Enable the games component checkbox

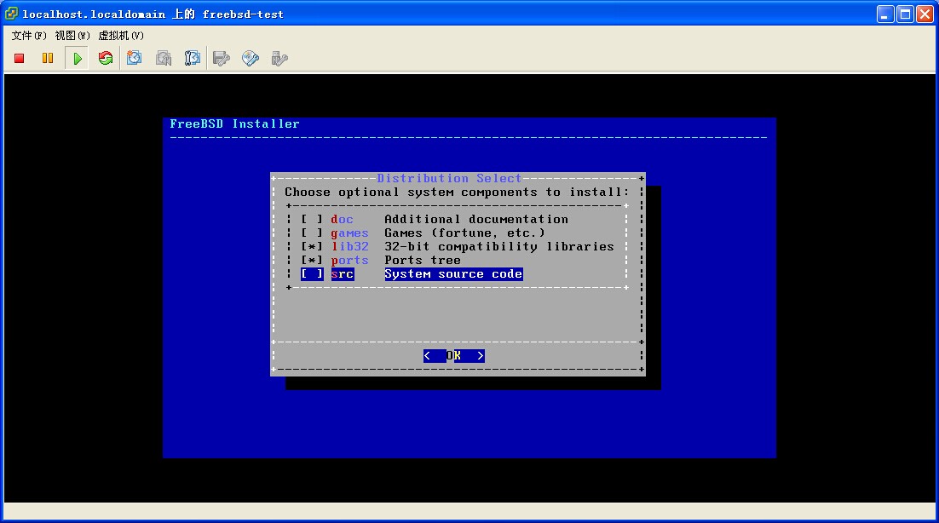tap(312, 233)
